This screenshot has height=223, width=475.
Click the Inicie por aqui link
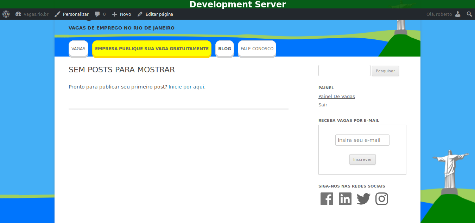186,87
